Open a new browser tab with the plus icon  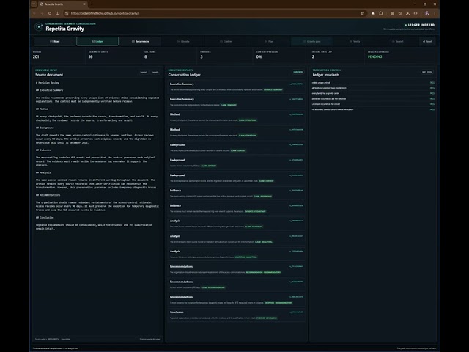[x=92, y=4]
